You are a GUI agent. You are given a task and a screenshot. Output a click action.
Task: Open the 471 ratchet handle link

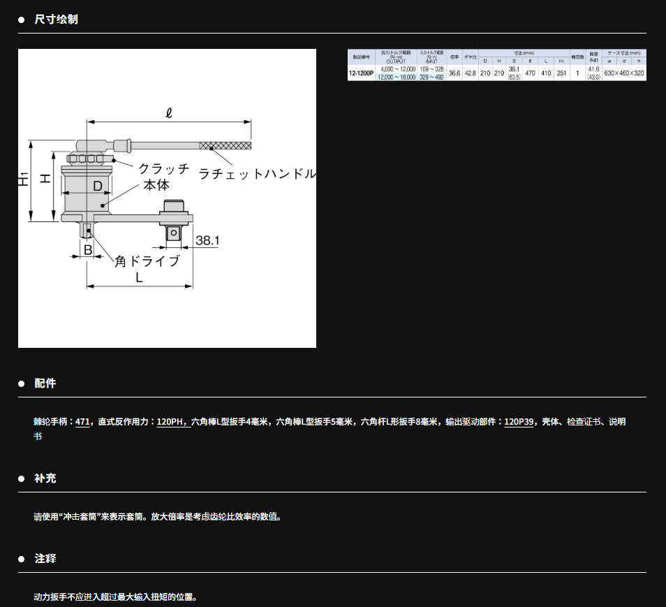pos(82,422)
